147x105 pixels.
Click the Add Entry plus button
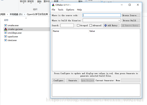pos(111,26)
